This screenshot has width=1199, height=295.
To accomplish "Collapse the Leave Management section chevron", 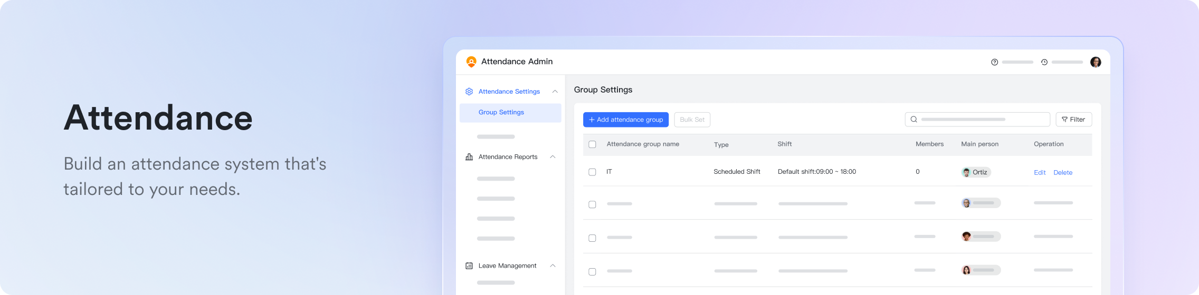I will point(553,266).
